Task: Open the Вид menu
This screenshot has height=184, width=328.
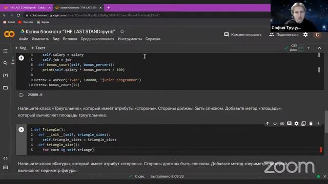Action: pos(56,39)
